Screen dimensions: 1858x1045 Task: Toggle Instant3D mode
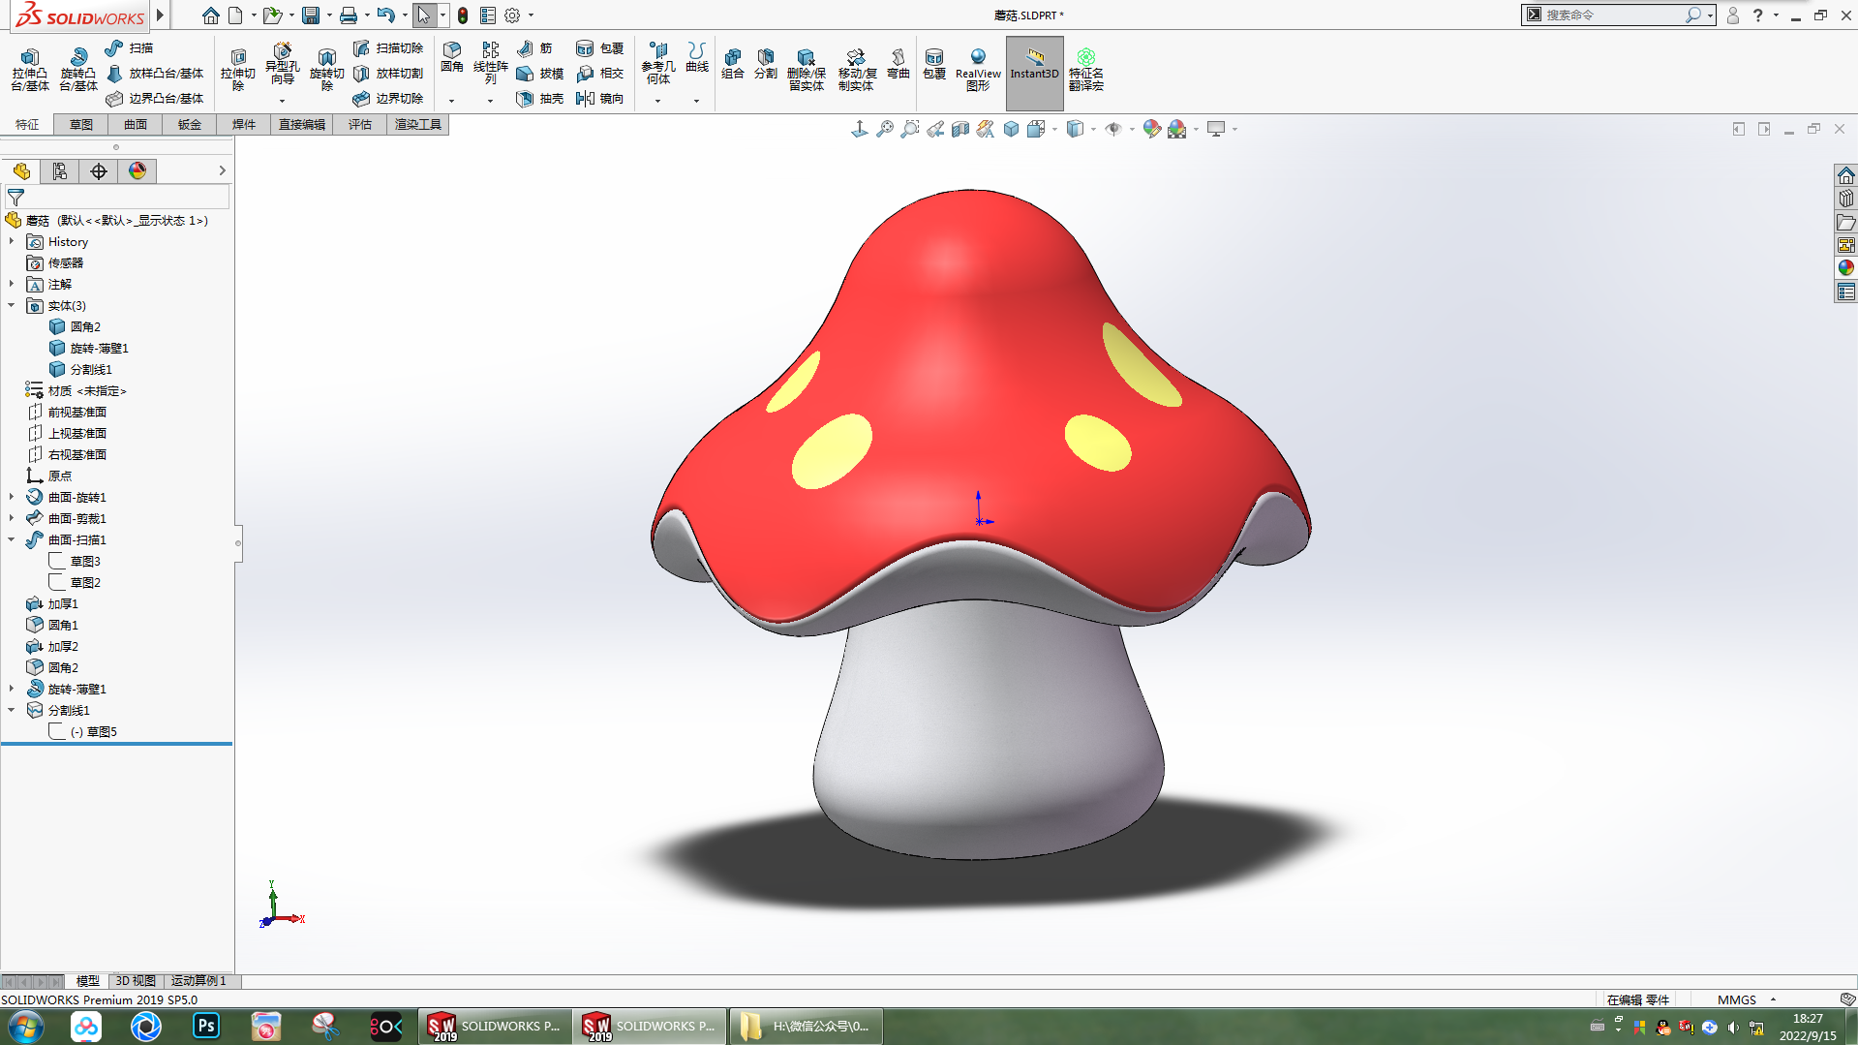pyautogui.click(x=1035, y=73)
